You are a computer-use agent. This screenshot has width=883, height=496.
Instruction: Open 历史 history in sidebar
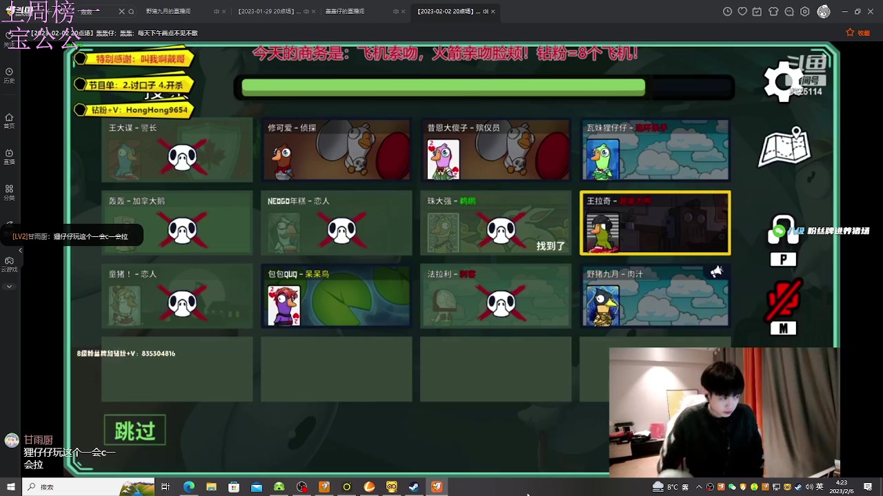[9, 76]
